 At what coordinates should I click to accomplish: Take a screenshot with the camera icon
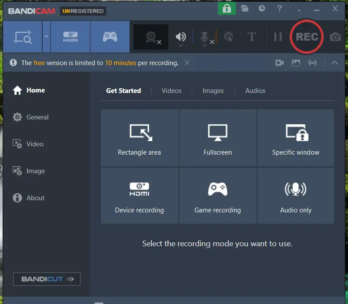click(335, 37)
